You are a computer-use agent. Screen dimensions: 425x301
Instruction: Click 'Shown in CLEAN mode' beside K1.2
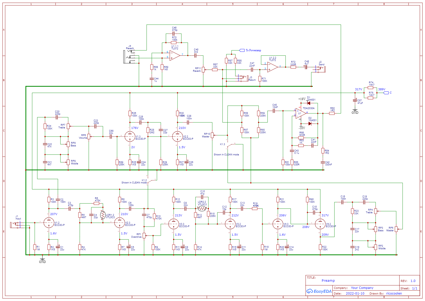134,183
